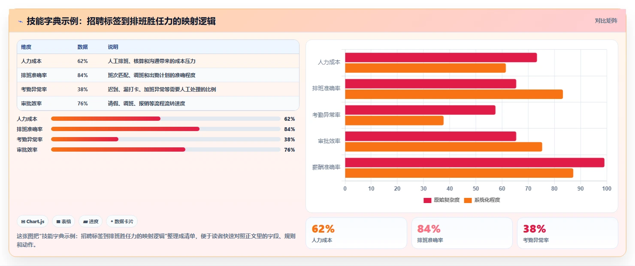Click the 38% label beside the progress bar
This screenshot has width=635, height=266.
290,139
